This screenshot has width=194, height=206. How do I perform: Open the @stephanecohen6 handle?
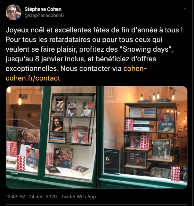pos(44,15)
